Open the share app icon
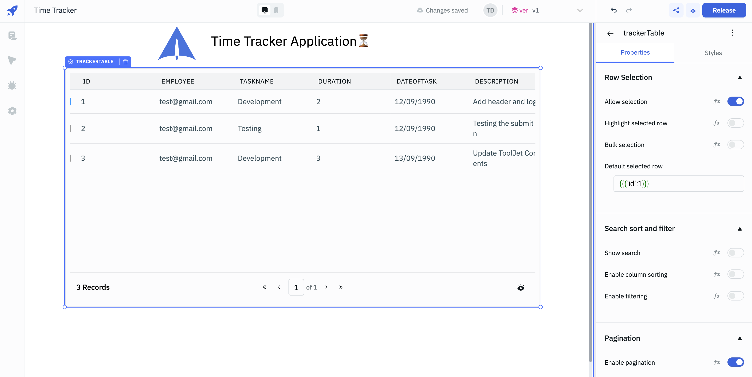Image resolution: width=752 pixels, height=377 pixels. tap(676, 10)
